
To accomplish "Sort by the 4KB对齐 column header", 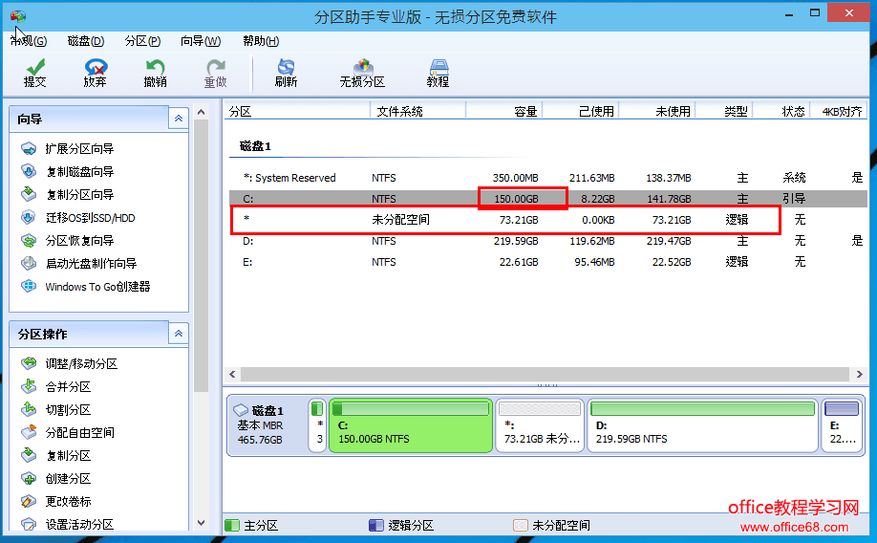I will coord(839,112).
